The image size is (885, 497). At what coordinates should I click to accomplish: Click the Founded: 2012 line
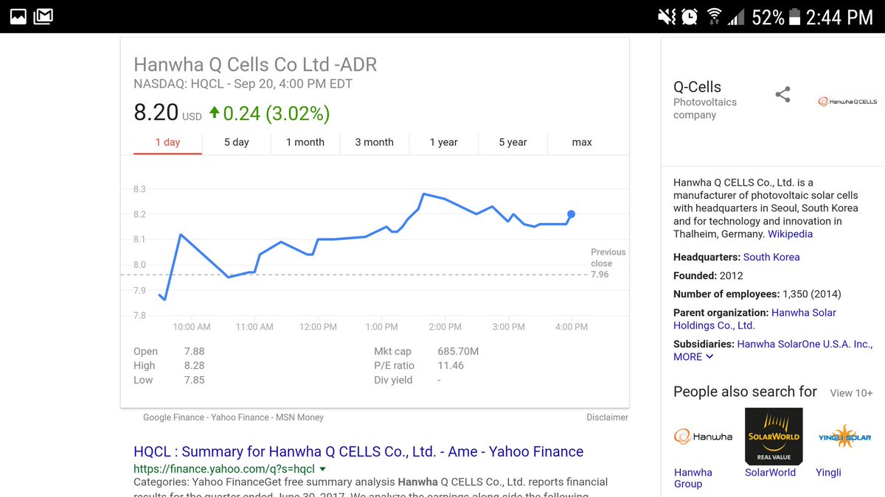click(x=708, y=275)
